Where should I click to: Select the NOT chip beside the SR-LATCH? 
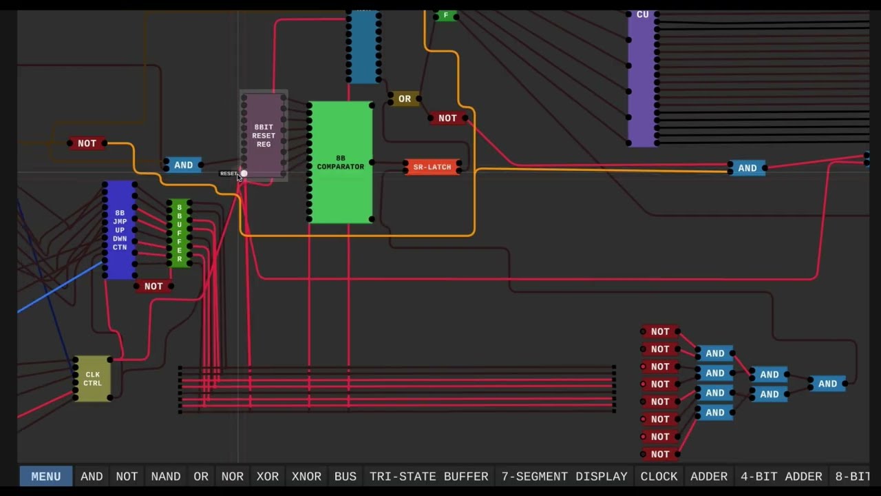click(447, 118)
